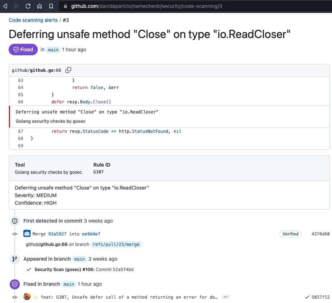Image resolution: width=332 pixels, height=303 pixels.
Task: Click the shield icon beside First detected
Action: coord(14,221)
